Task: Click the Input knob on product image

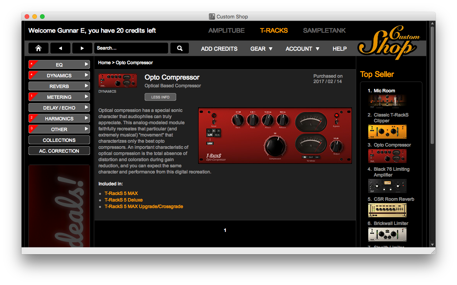Action: 238,120
